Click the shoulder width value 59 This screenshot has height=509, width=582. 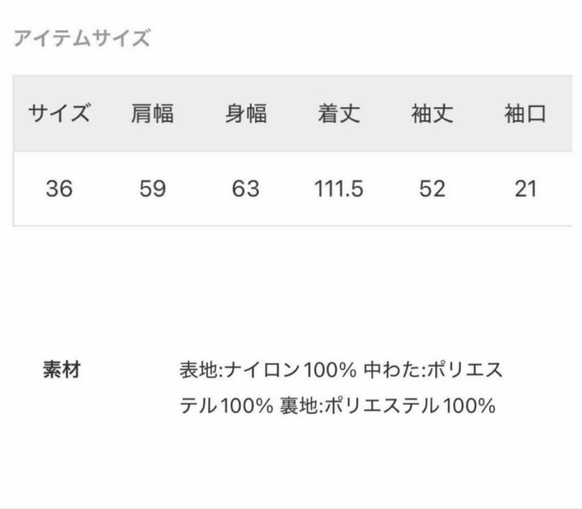pyautogui.click(x=153, y=189)
